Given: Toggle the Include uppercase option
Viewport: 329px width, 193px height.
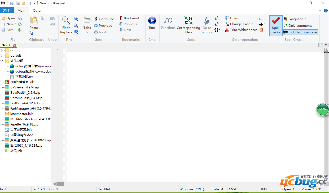Looking at the screenshot, I should coord(300,32).
